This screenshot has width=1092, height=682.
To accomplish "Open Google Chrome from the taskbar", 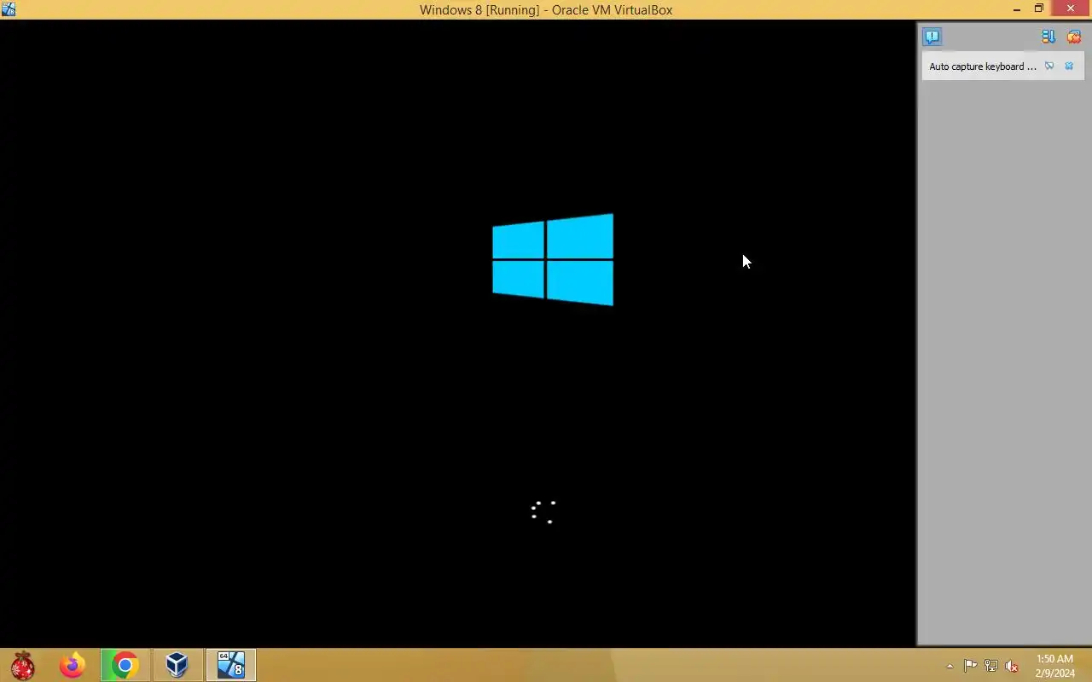I will click(125, 665).
